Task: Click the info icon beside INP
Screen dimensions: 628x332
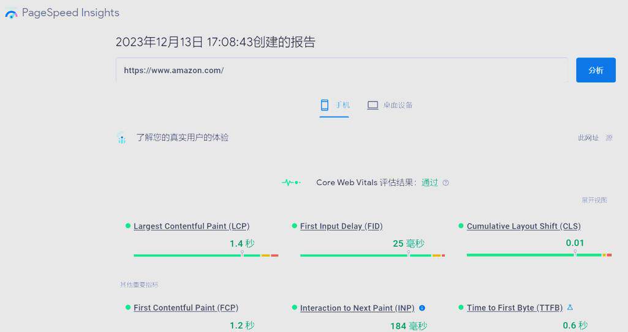Action: click(422, 308)
